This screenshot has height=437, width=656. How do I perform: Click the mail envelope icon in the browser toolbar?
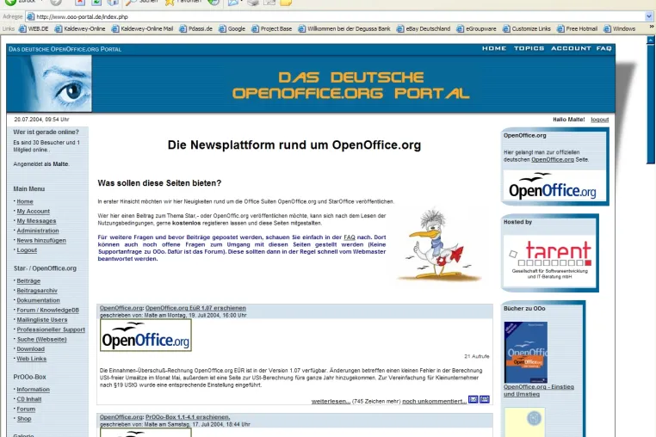click(232, 3)
